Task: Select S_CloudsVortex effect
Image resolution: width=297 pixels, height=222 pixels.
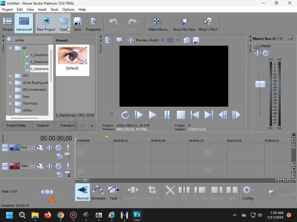Action: coord(39,55)
